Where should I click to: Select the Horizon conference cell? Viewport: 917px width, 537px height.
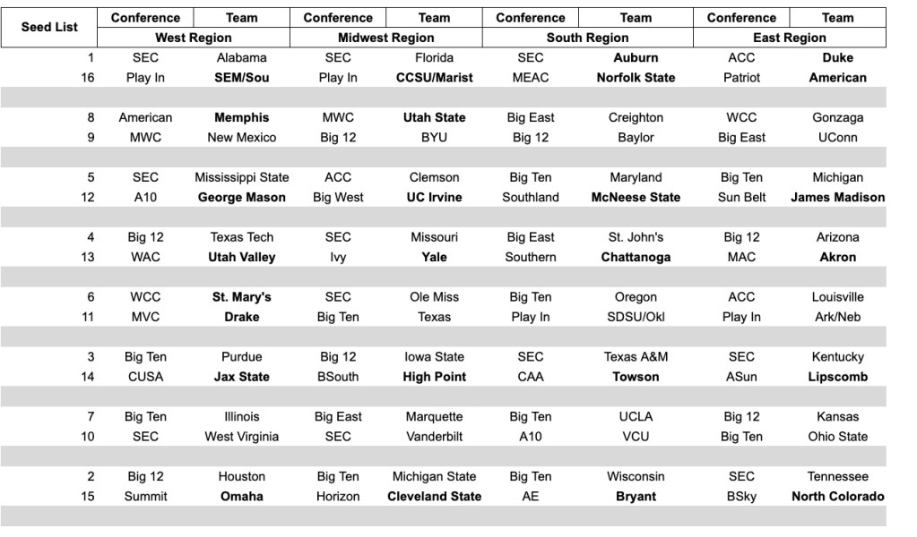click(338, 497)
